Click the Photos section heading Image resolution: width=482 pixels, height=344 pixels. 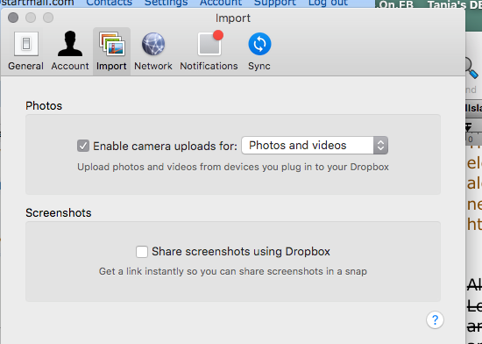point(44,106)
